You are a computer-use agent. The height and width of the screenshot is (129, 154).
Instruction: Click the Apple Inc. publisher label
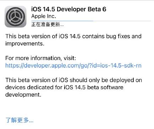tap(44, 16)
